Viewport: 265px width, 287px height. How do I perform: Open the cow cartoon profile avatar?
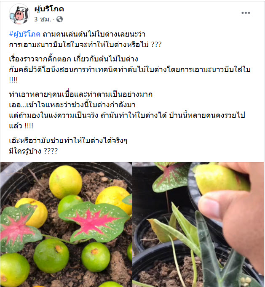pos(19,14)
